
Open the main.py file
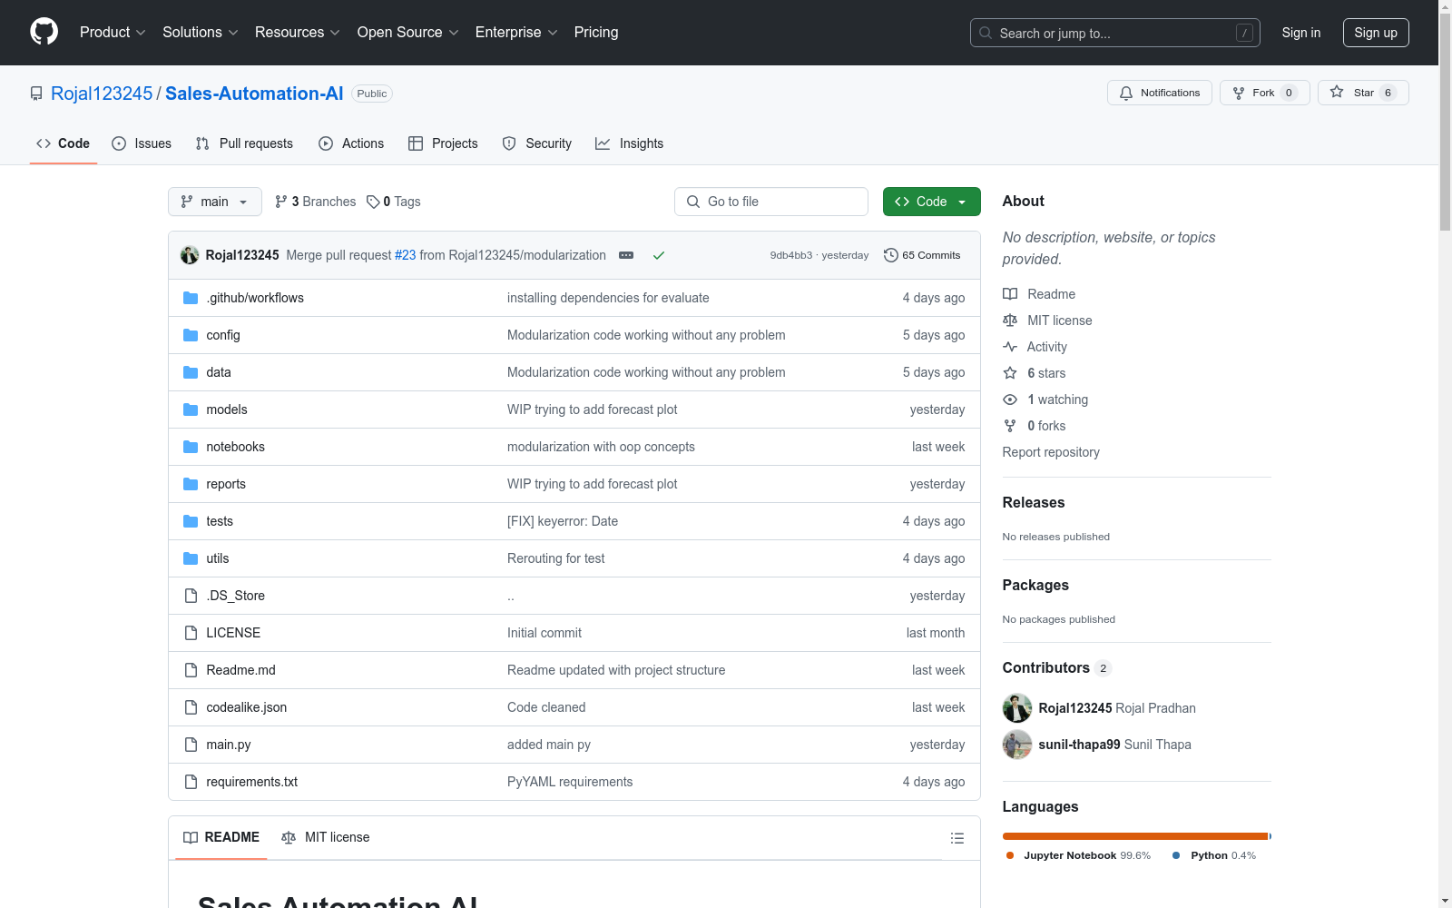[x=229, y=745]
